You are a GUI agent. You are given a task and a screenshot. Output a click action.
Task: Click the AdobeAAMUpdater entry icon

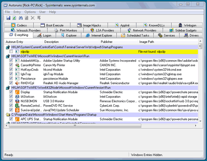click(x=17, y=60)
